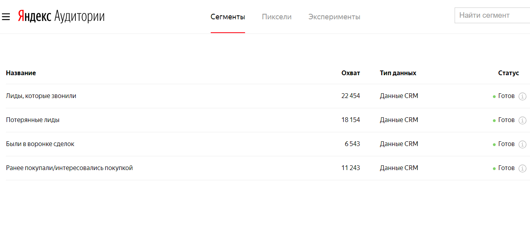Click the Тип данных column header
This screenshot has height=248, width=530.
click(x=398, y=73)
